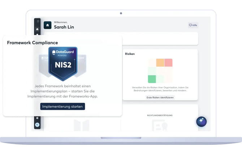The image size is (242, 152).
Task: Click the Framework Compliance heading
Action: (33, 43)
